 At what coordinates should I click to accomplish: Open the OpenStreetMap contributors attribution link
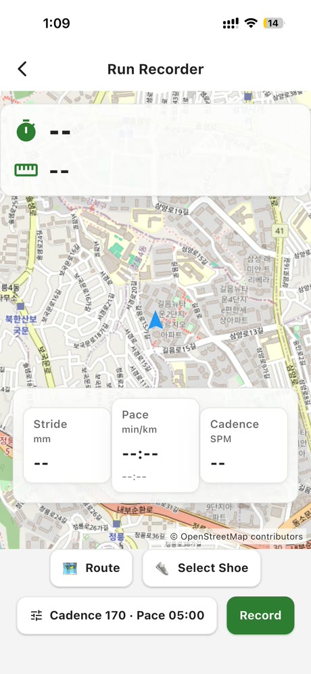coord(237,537)
